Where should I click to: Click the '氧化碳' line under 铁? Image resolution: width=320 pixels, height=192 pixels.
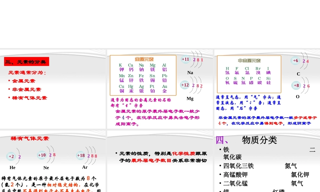[232, 157]
